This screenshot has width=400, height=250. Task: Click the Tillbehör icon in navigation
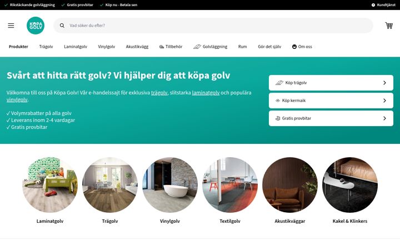162,47
